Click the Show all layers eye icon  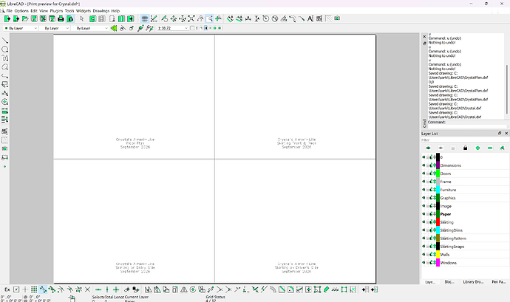click(x=428, y=148)
